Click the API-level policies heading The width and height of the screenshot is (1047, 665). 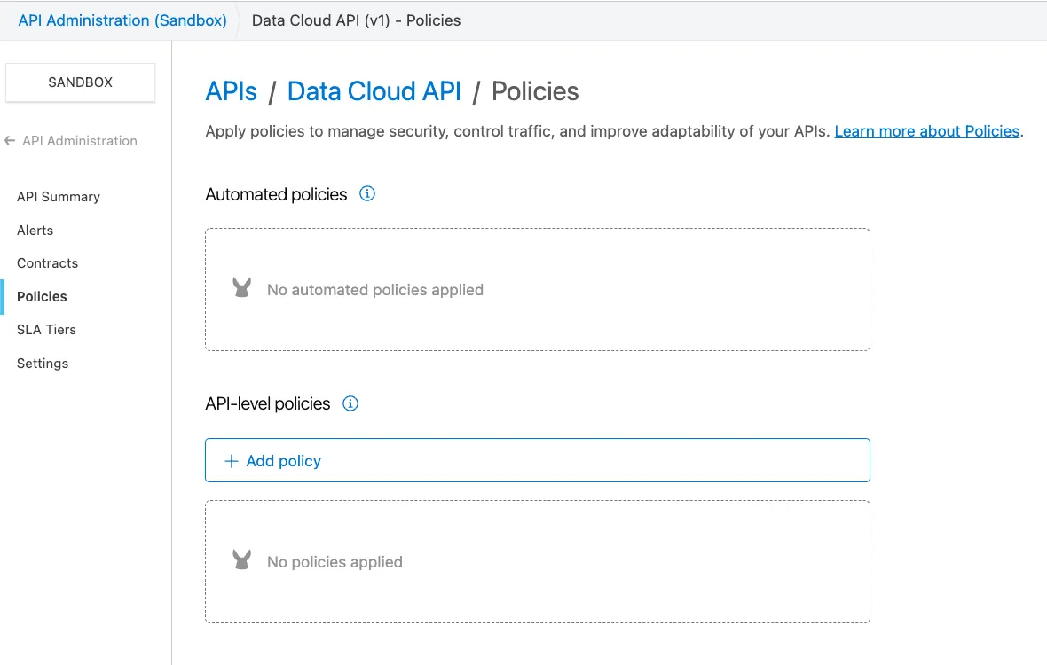point(268,403)
